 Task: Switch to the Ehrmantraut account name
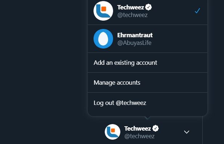pos(135,35)
